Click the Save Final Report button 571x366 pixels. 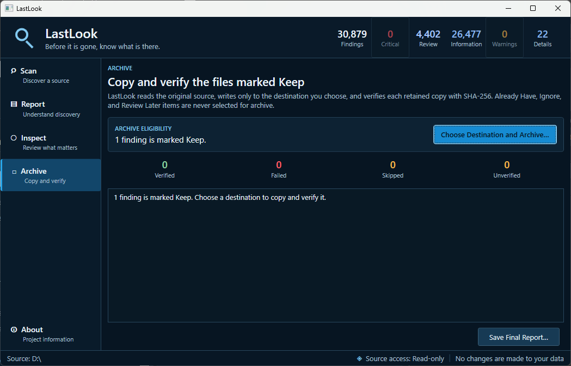tap(519, 337)
